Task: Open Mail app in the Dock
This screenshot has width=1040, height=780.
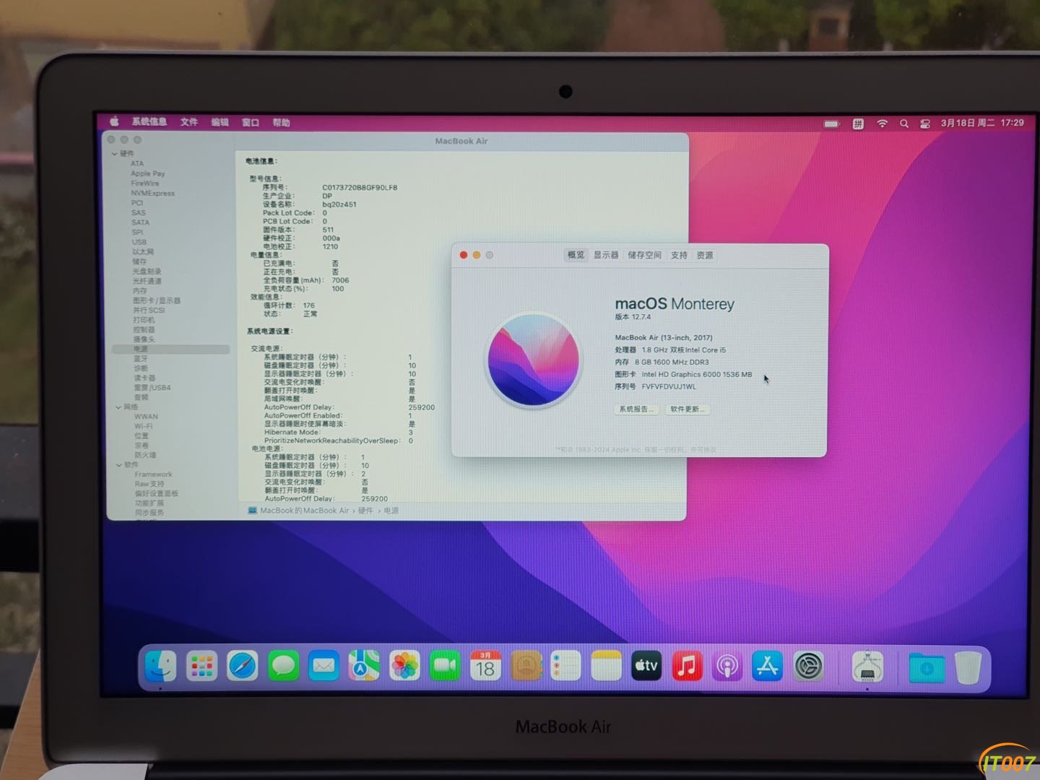Action: coord(324,666)
